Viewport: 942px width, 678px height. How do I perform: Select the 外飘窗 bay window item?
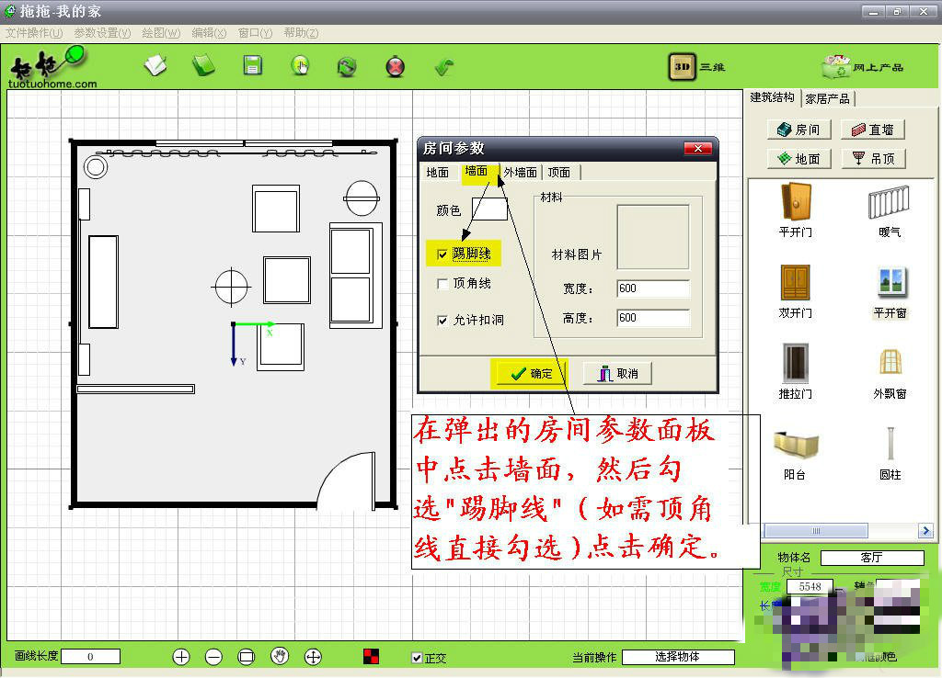coord(890,373)
